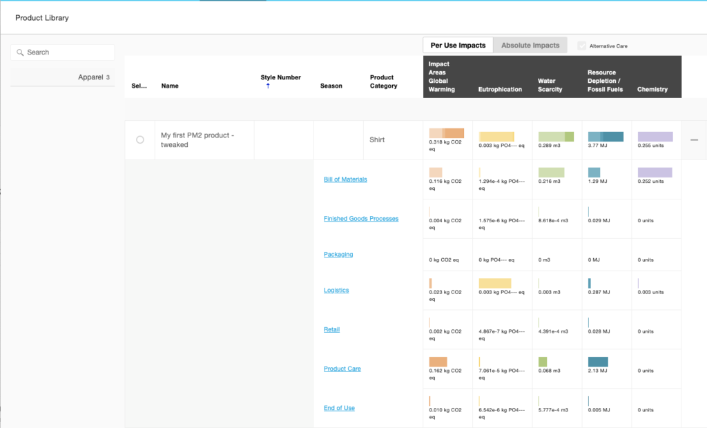Click the Style Number sort arrow

point(268,86)
